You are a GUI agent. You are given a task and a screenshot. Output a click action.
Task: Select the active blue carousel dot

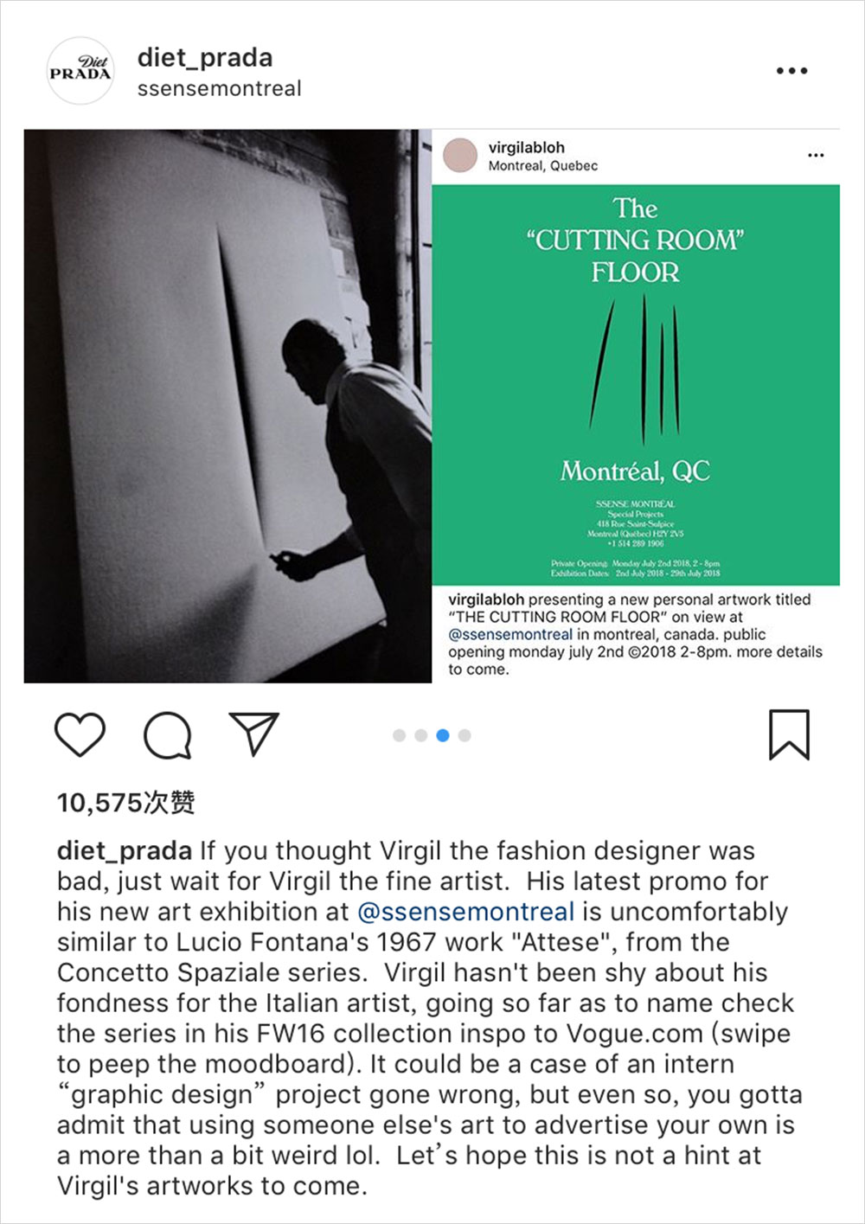tap(443, 735)
